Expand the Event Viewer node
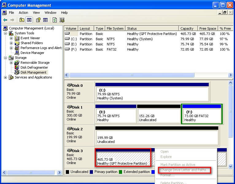This screenshot has height=184, width=235. [x=11, y=38]
